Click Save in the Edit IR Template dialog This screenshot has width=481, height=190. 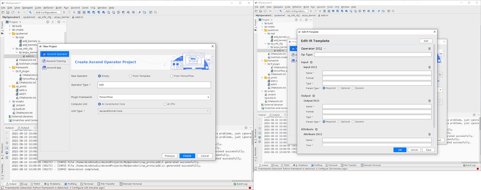(428, 150)
